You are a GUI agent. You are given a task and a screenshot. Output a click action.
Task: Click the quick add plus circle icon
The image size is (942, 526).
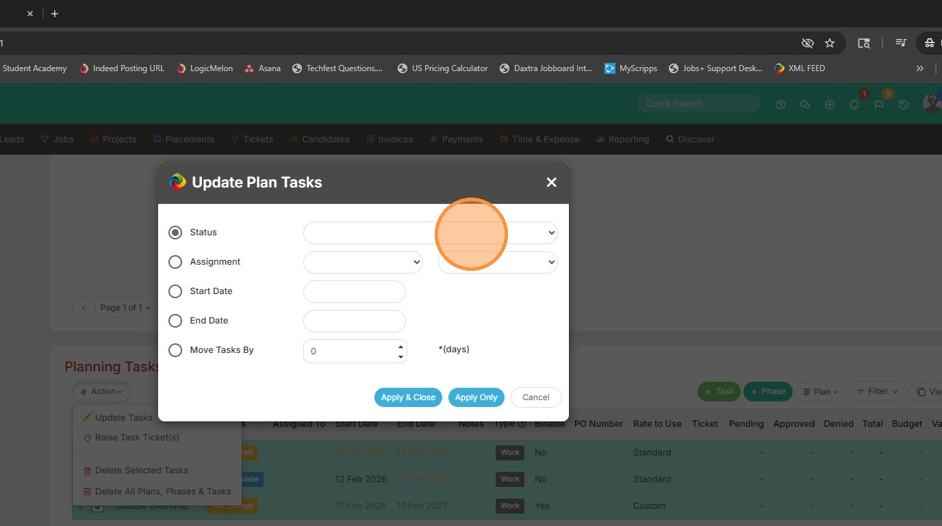[x=830, y=105]
